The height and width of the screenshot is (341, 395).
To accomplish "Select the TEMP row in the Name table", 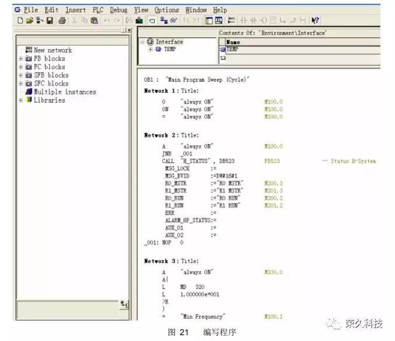I will (x=233, y=50).
